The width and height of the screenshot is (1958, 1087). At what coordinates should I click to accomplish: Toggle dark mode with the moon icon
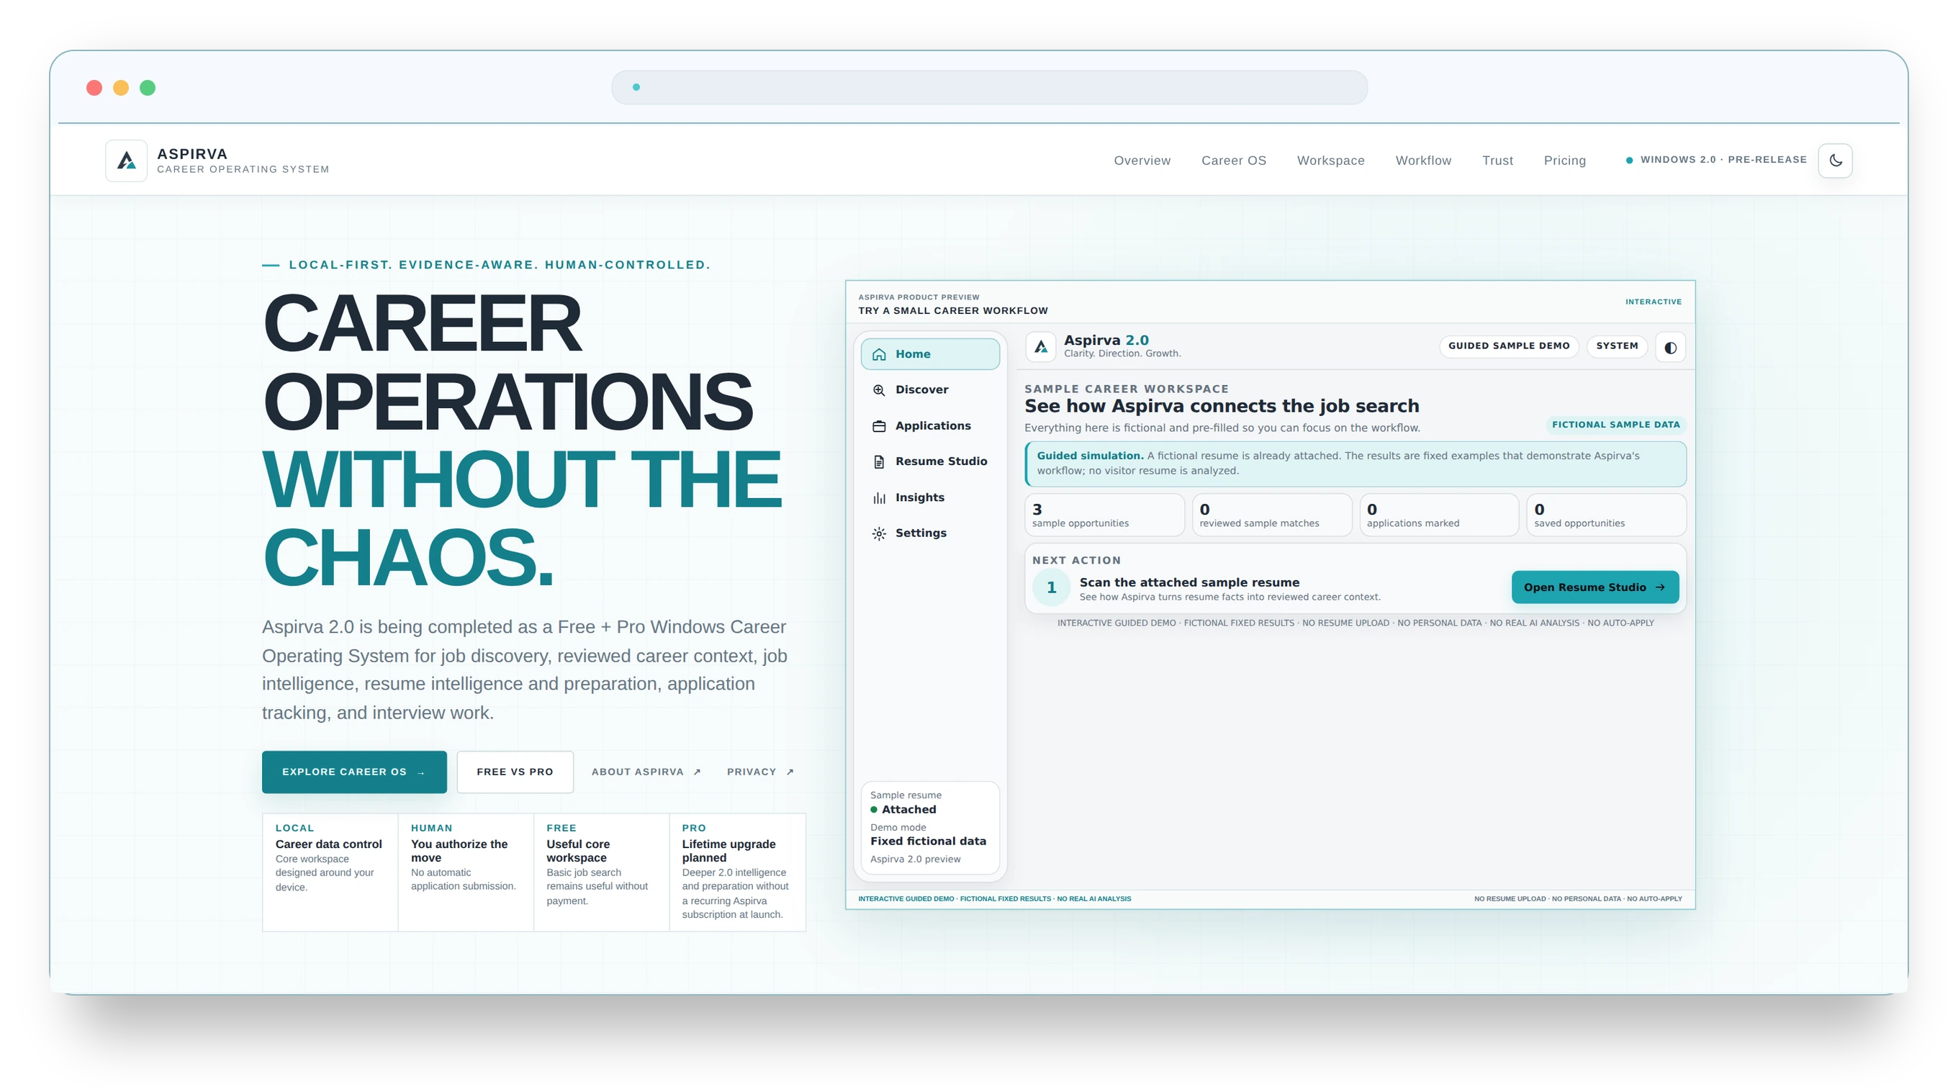pos(1835,161)
